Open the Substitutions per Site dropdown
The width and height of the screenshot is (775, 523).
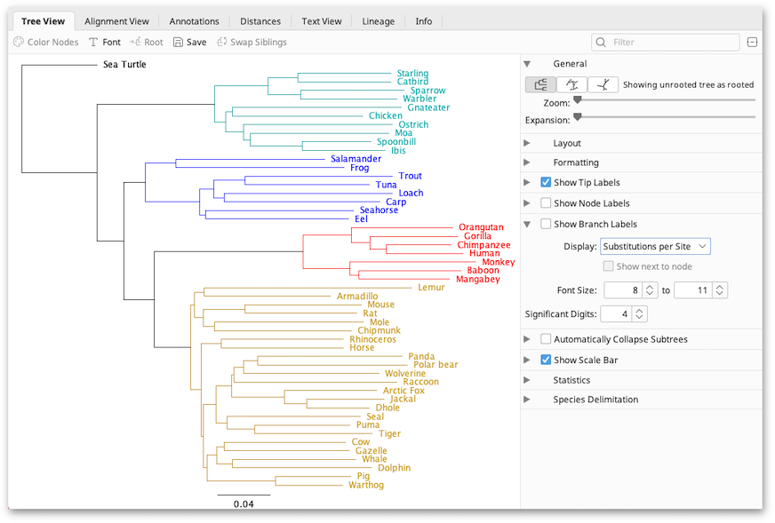(655, 246)
